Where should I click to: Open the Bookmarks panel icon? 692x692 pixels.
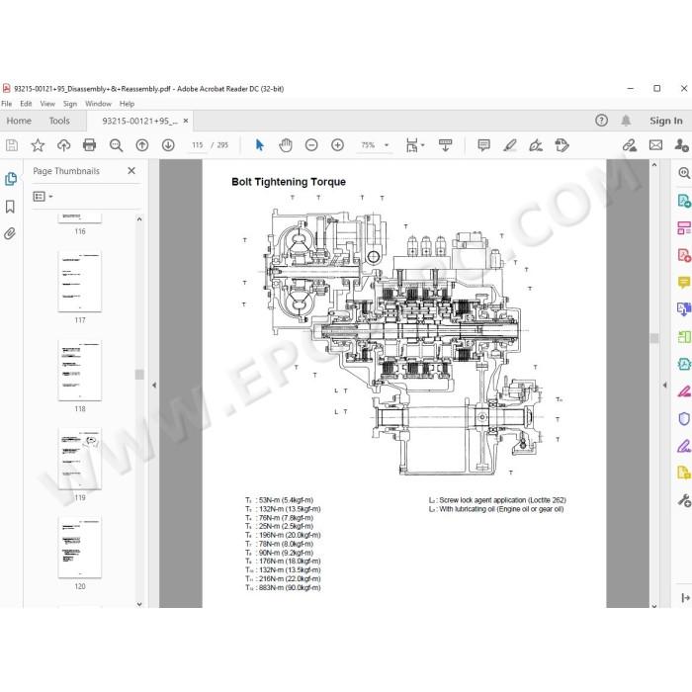[10, 207]
